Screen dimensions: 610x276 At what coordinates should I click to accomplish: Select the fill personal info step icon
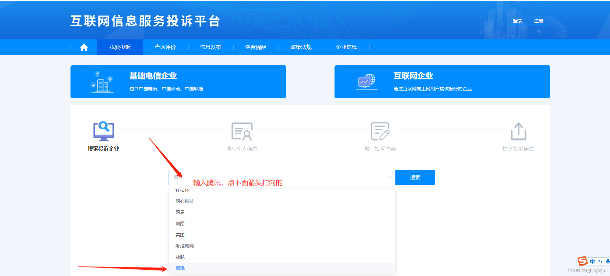tap(242, 131)
